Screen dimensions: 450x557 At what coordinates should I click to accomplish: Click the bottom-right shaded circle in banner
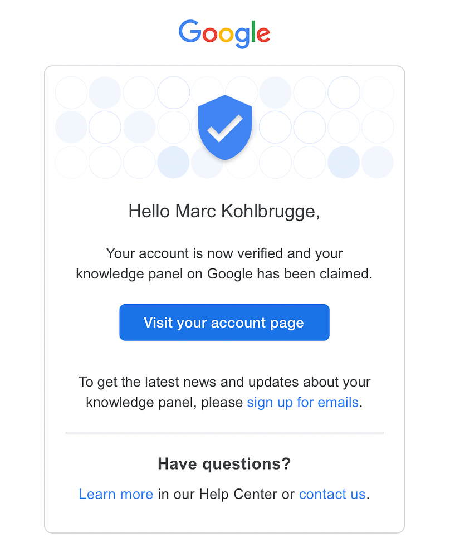(378, 162)
